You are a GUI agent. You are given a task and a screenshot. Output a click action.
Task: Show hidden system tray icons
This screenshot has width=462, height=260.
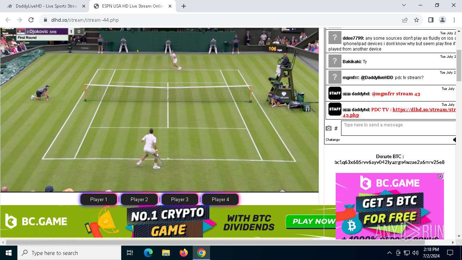[389, 253]
